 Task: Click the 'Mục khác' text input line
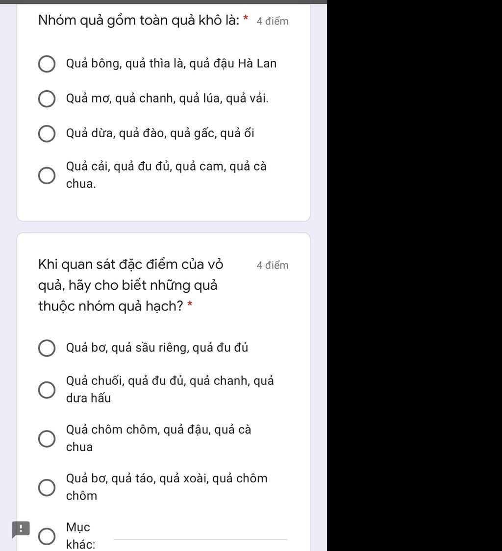click(200, 534)
